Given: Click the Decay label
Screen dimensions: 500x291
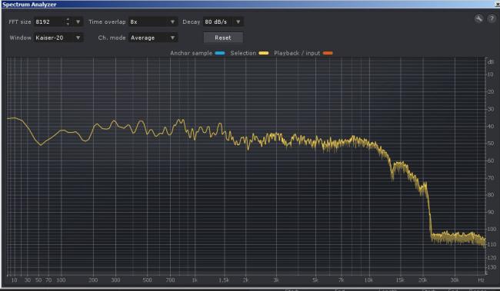Looking at the screenshot, I should coord(191,21).
